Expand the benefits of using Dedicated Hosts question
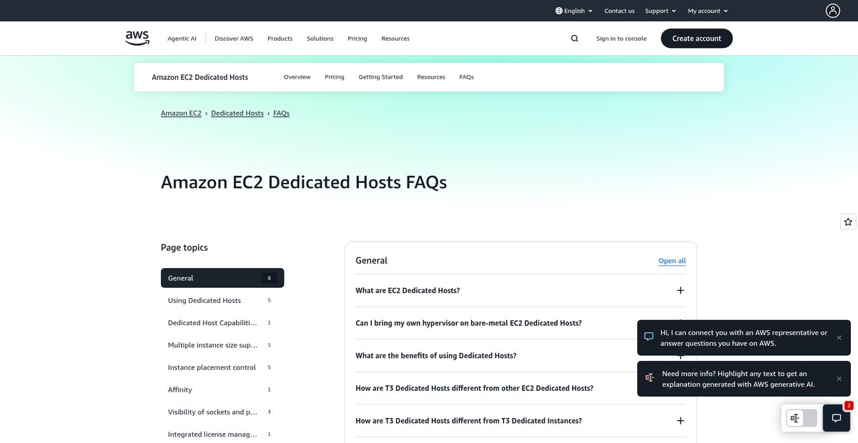This screenshot has height=443, width=858. tap(521, 356)
